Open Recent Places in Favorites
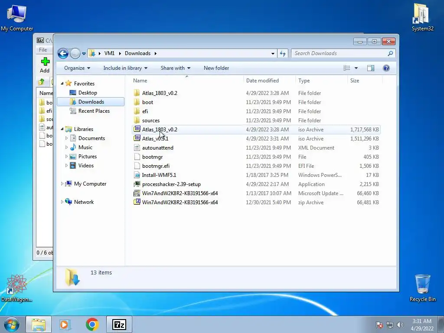The height and width of the screenshot is (333, 444). [x=94, y=111]
